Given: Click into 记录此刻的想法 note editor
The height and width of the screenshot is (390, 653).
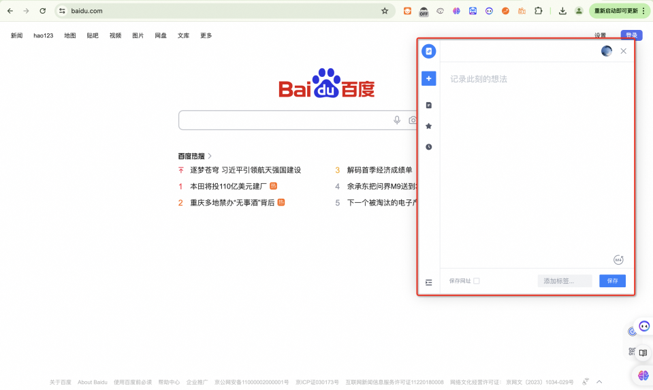Looking at the screenshot, I should pos(537,165).
